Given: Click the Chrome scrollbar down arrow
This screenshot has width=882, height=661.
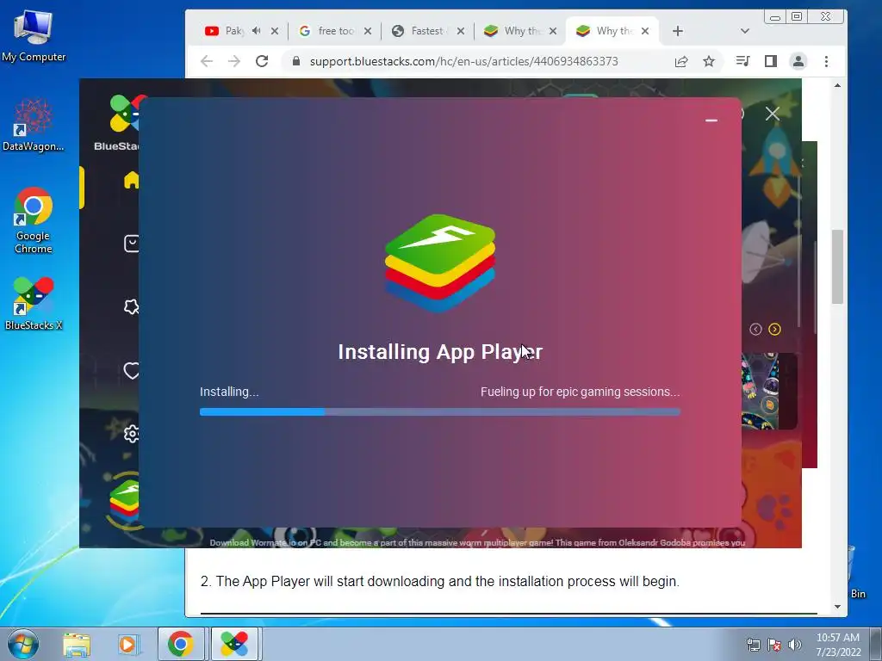Looking at the screenshot, I should click(x=837, y=607).
